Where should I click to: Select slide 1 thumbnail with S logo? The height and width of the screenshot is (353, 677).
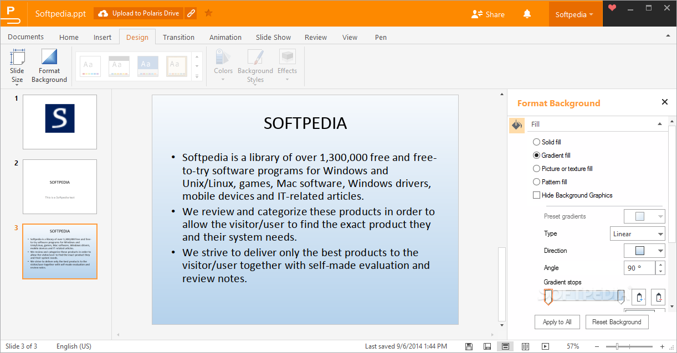click(60, 122)
